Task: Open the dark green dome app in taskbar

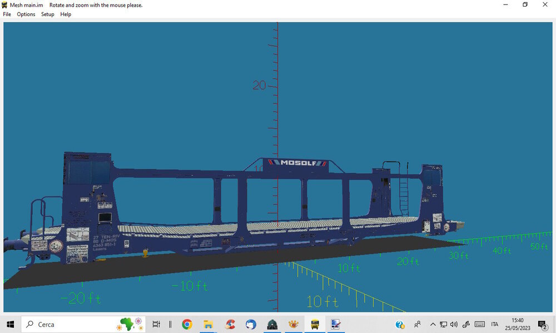Action: click(x=272, y=324)
